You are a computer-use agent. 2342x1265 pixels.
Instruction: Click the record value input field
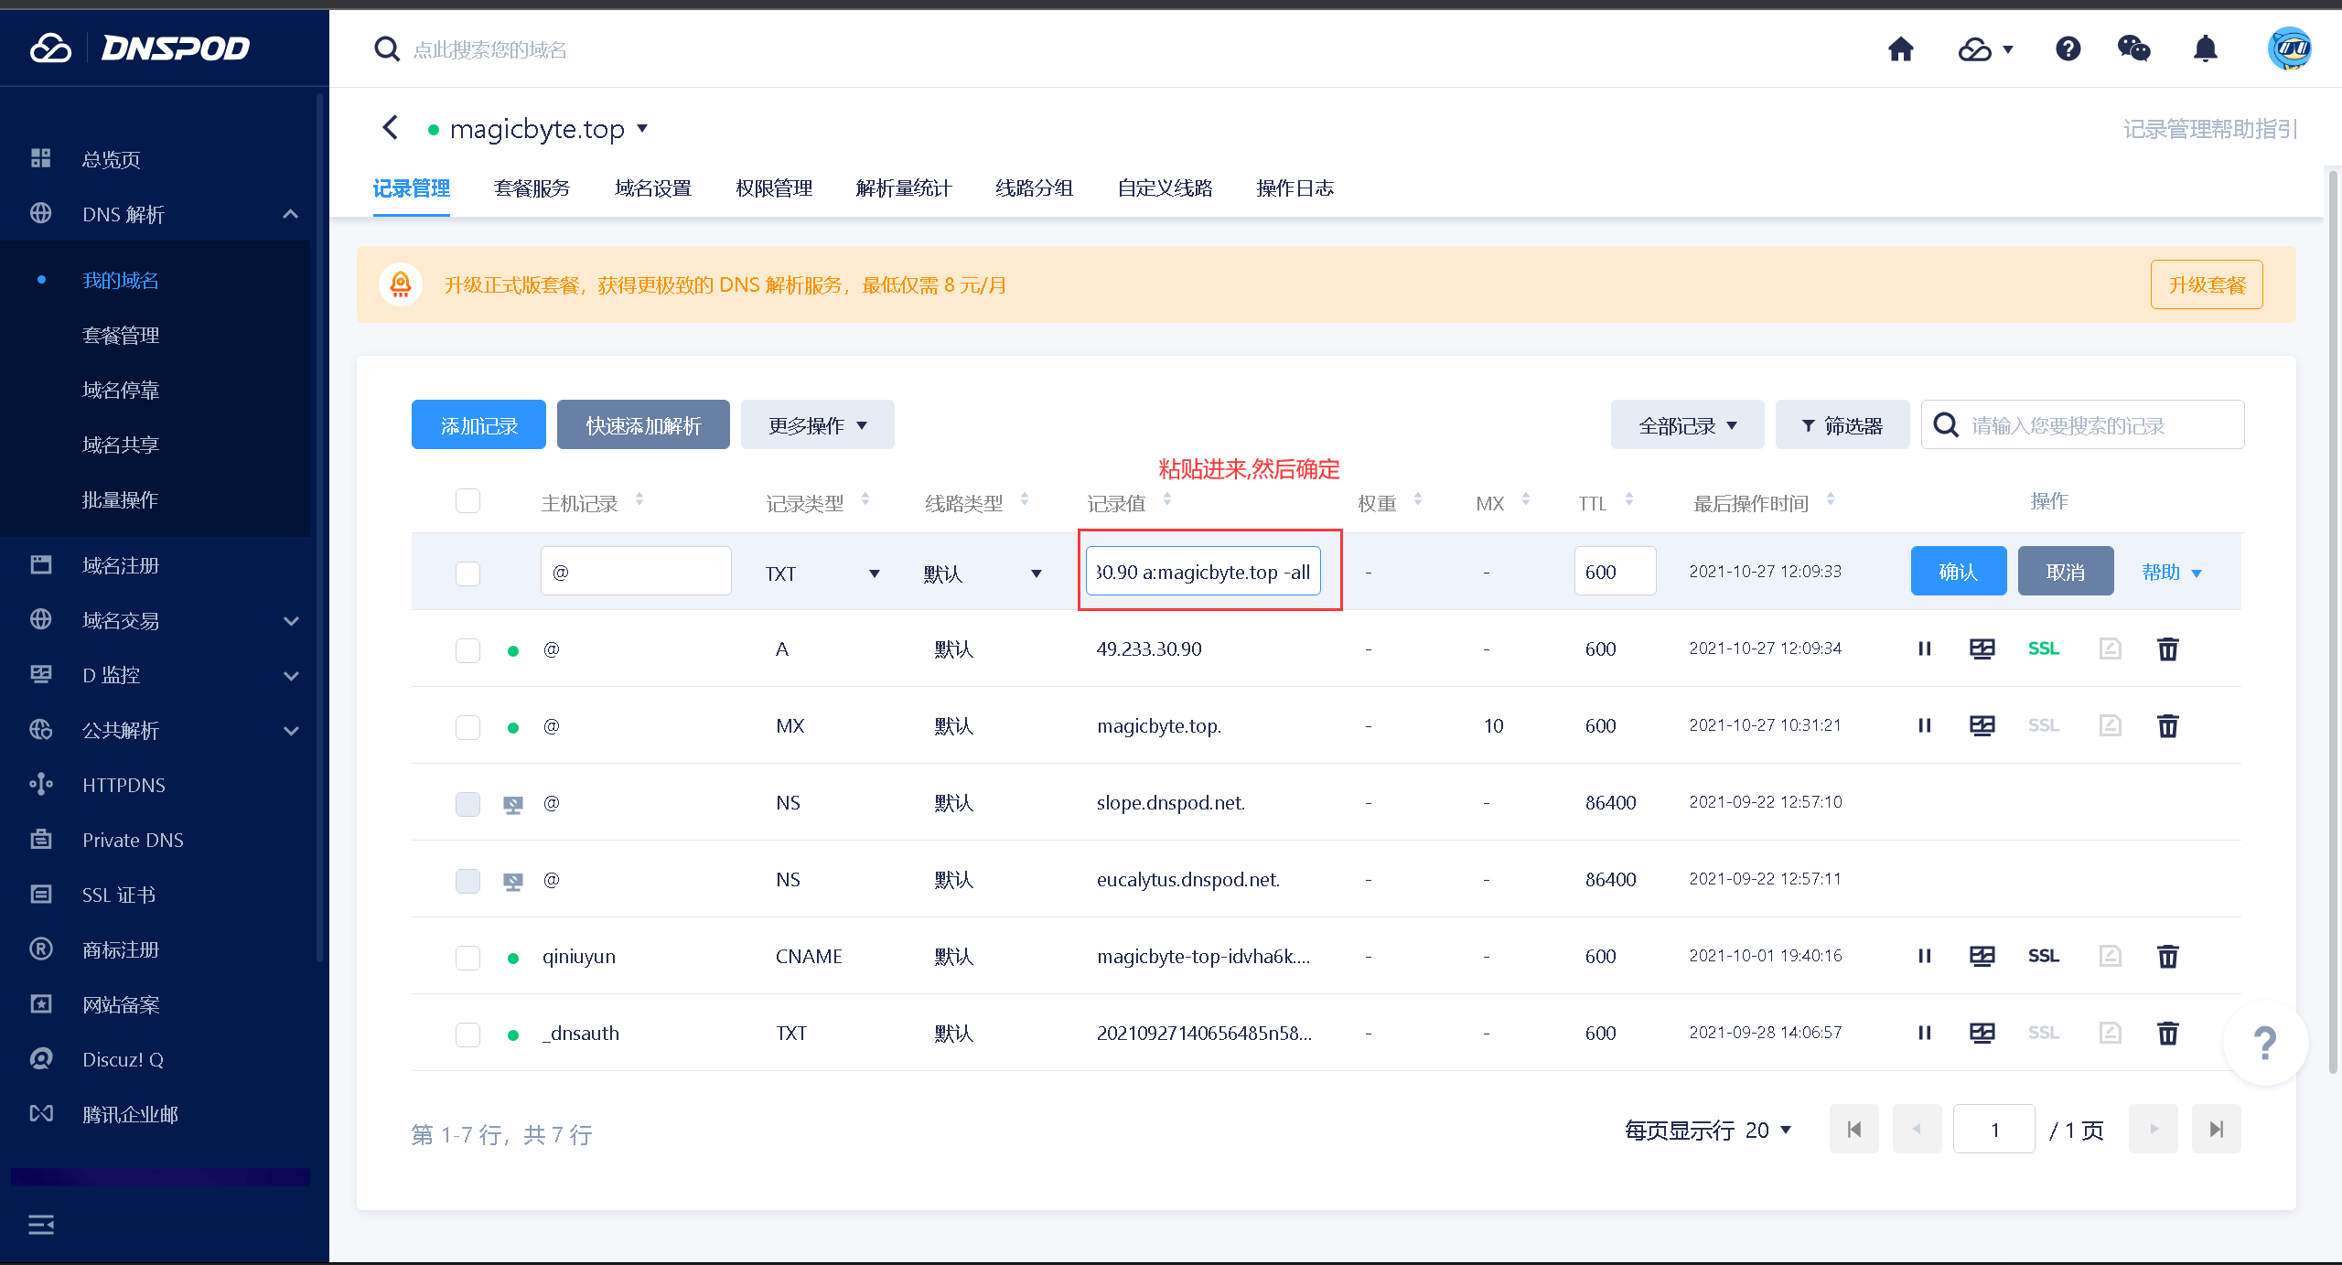tap(1203, 571)
